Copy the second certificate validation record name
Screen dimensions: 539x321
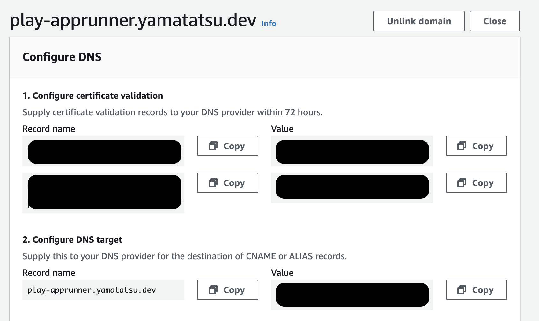pos(227,183)
